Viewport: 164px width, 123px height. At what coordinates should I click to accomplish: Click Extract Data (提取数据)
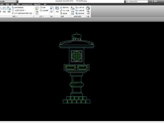(x=80, y=13)
